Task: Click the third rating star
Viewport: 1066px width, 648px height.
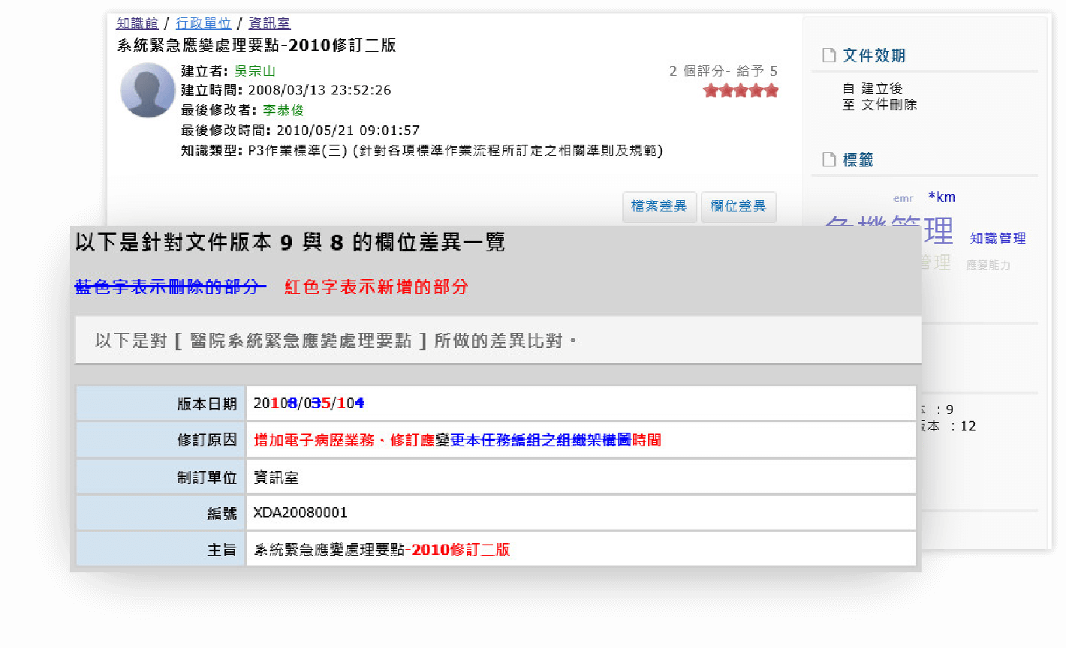Action: tap(741, 91)
